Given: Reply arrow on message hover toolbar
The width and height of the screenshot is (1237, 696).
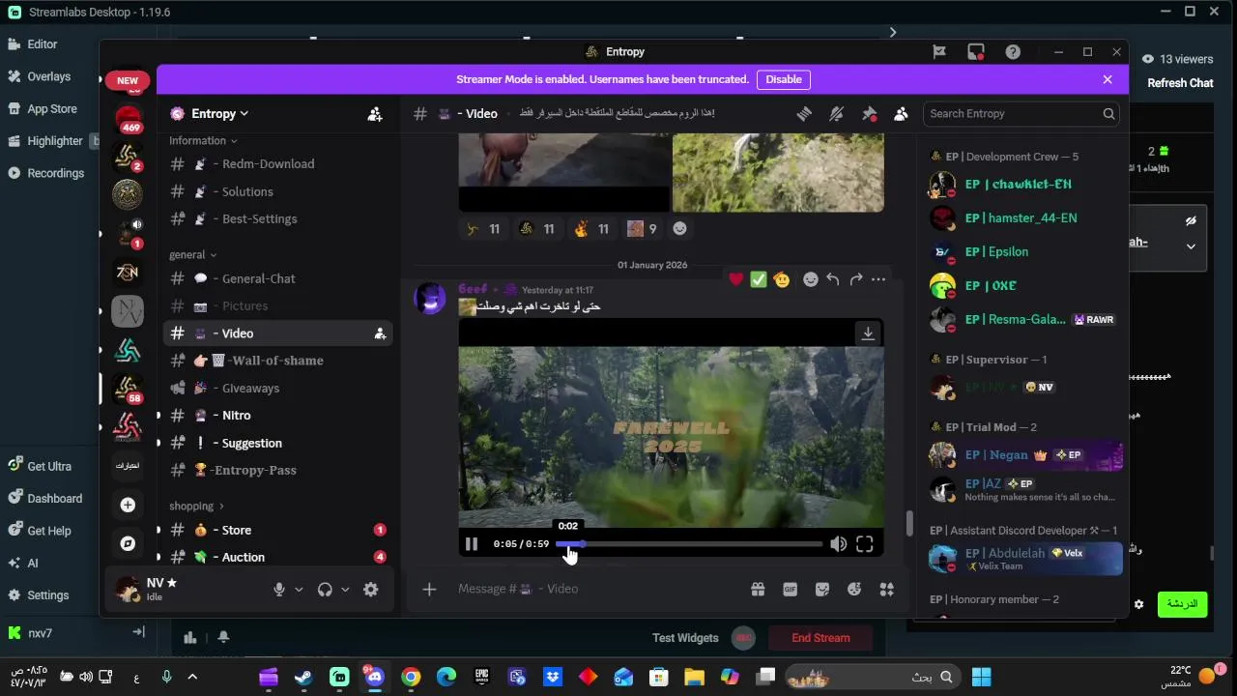Looking at the screenshot, I should 833,279.
